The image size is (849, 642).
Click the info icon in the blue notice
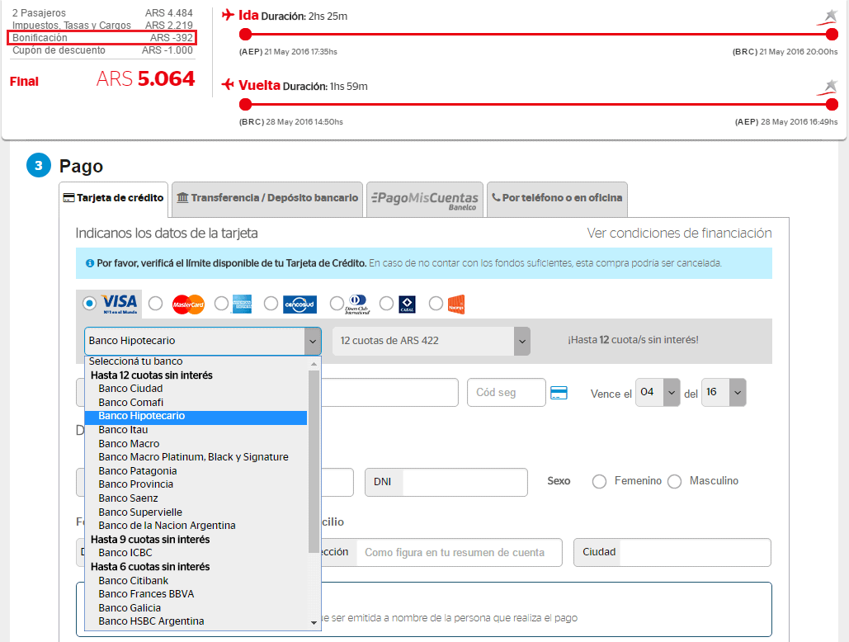pos(90,263)
